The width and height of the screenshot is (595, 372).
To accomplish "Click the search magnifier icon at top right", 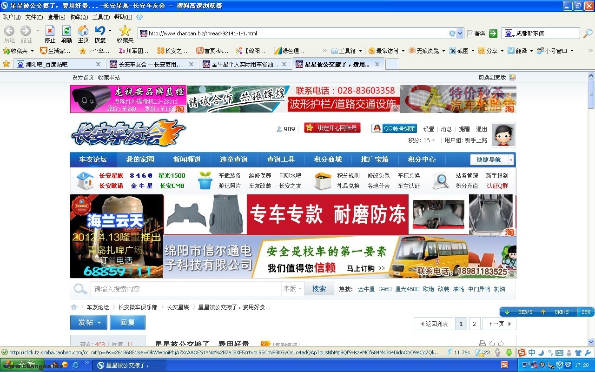I will click(588, 33).
